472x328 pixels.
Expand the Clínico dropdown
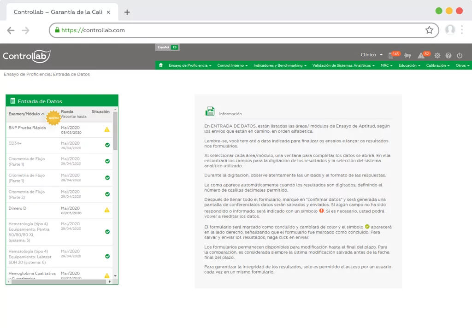tap(372, 55)
